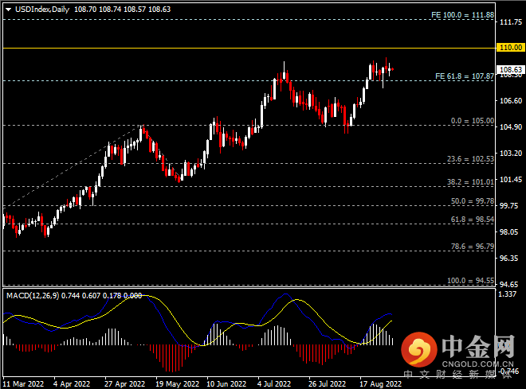Click the 4 Apr 2022 date label
The image size is (526, 389).
tap(72, 384)
